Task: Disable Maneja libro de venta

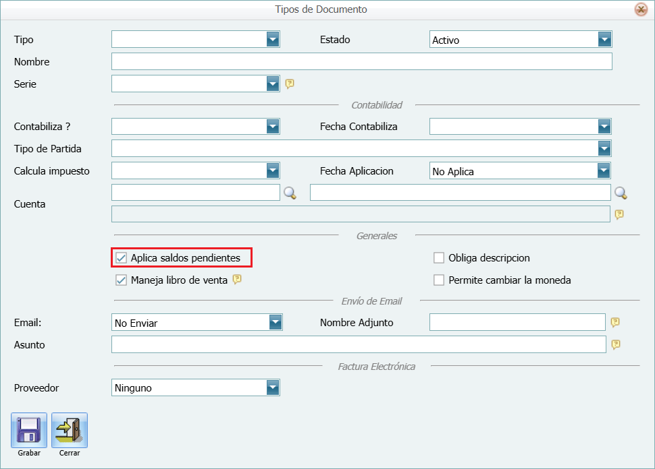Action: [122, 279]
